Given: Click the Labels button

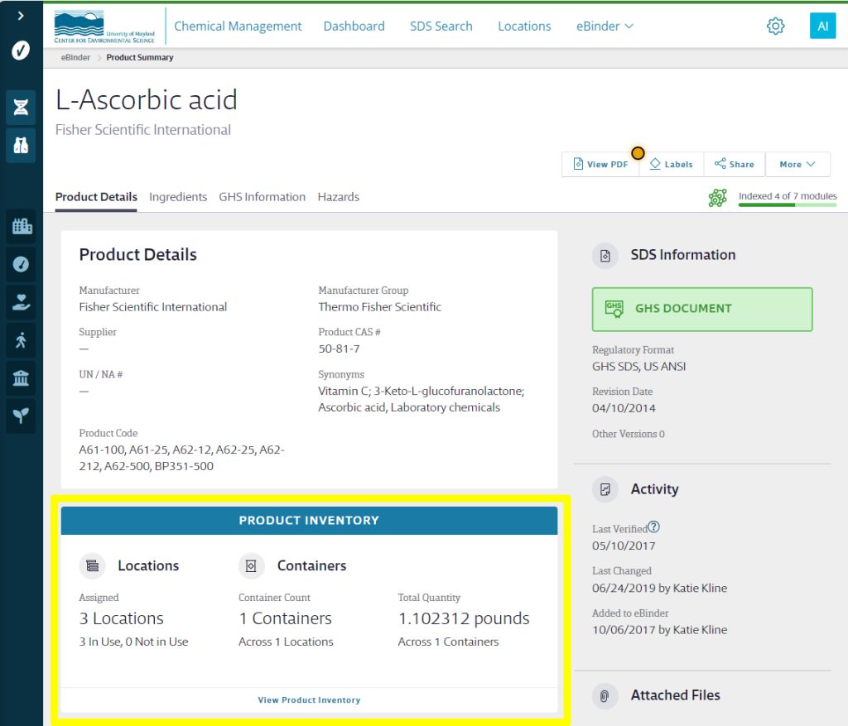Looking at the screenshot, I should (x=671, y=165).
